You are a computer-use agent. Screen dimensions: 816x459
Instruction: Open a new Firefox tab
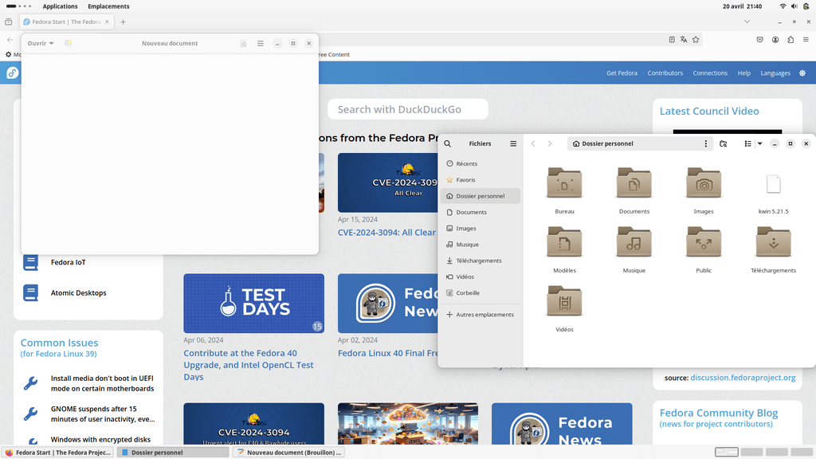[124, 22]
